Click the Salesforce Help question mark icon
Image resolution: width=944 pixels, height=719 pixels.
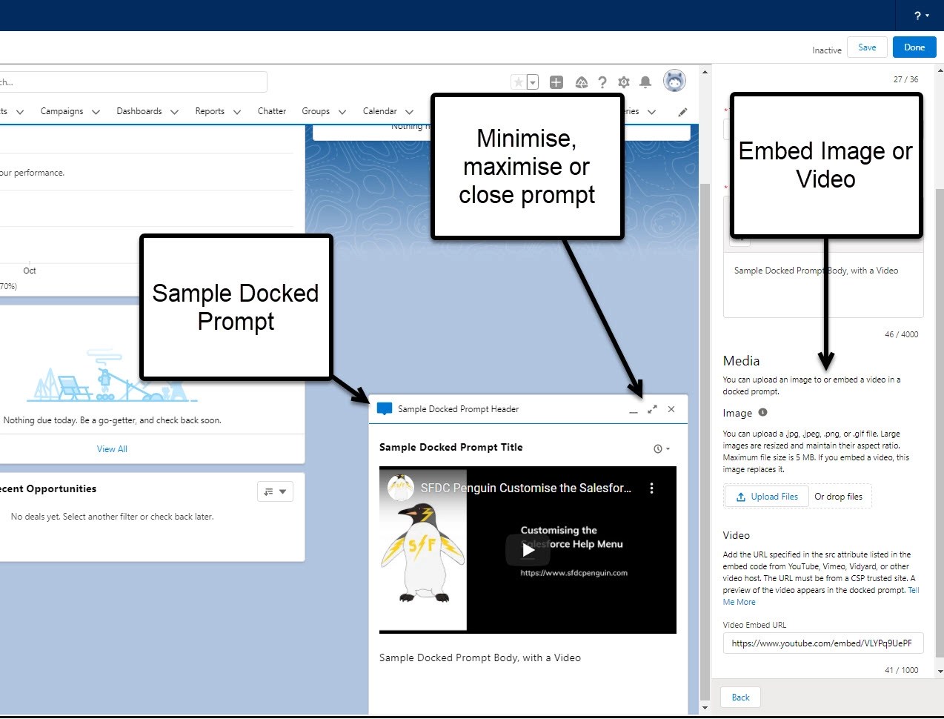(x=602, y=82)
